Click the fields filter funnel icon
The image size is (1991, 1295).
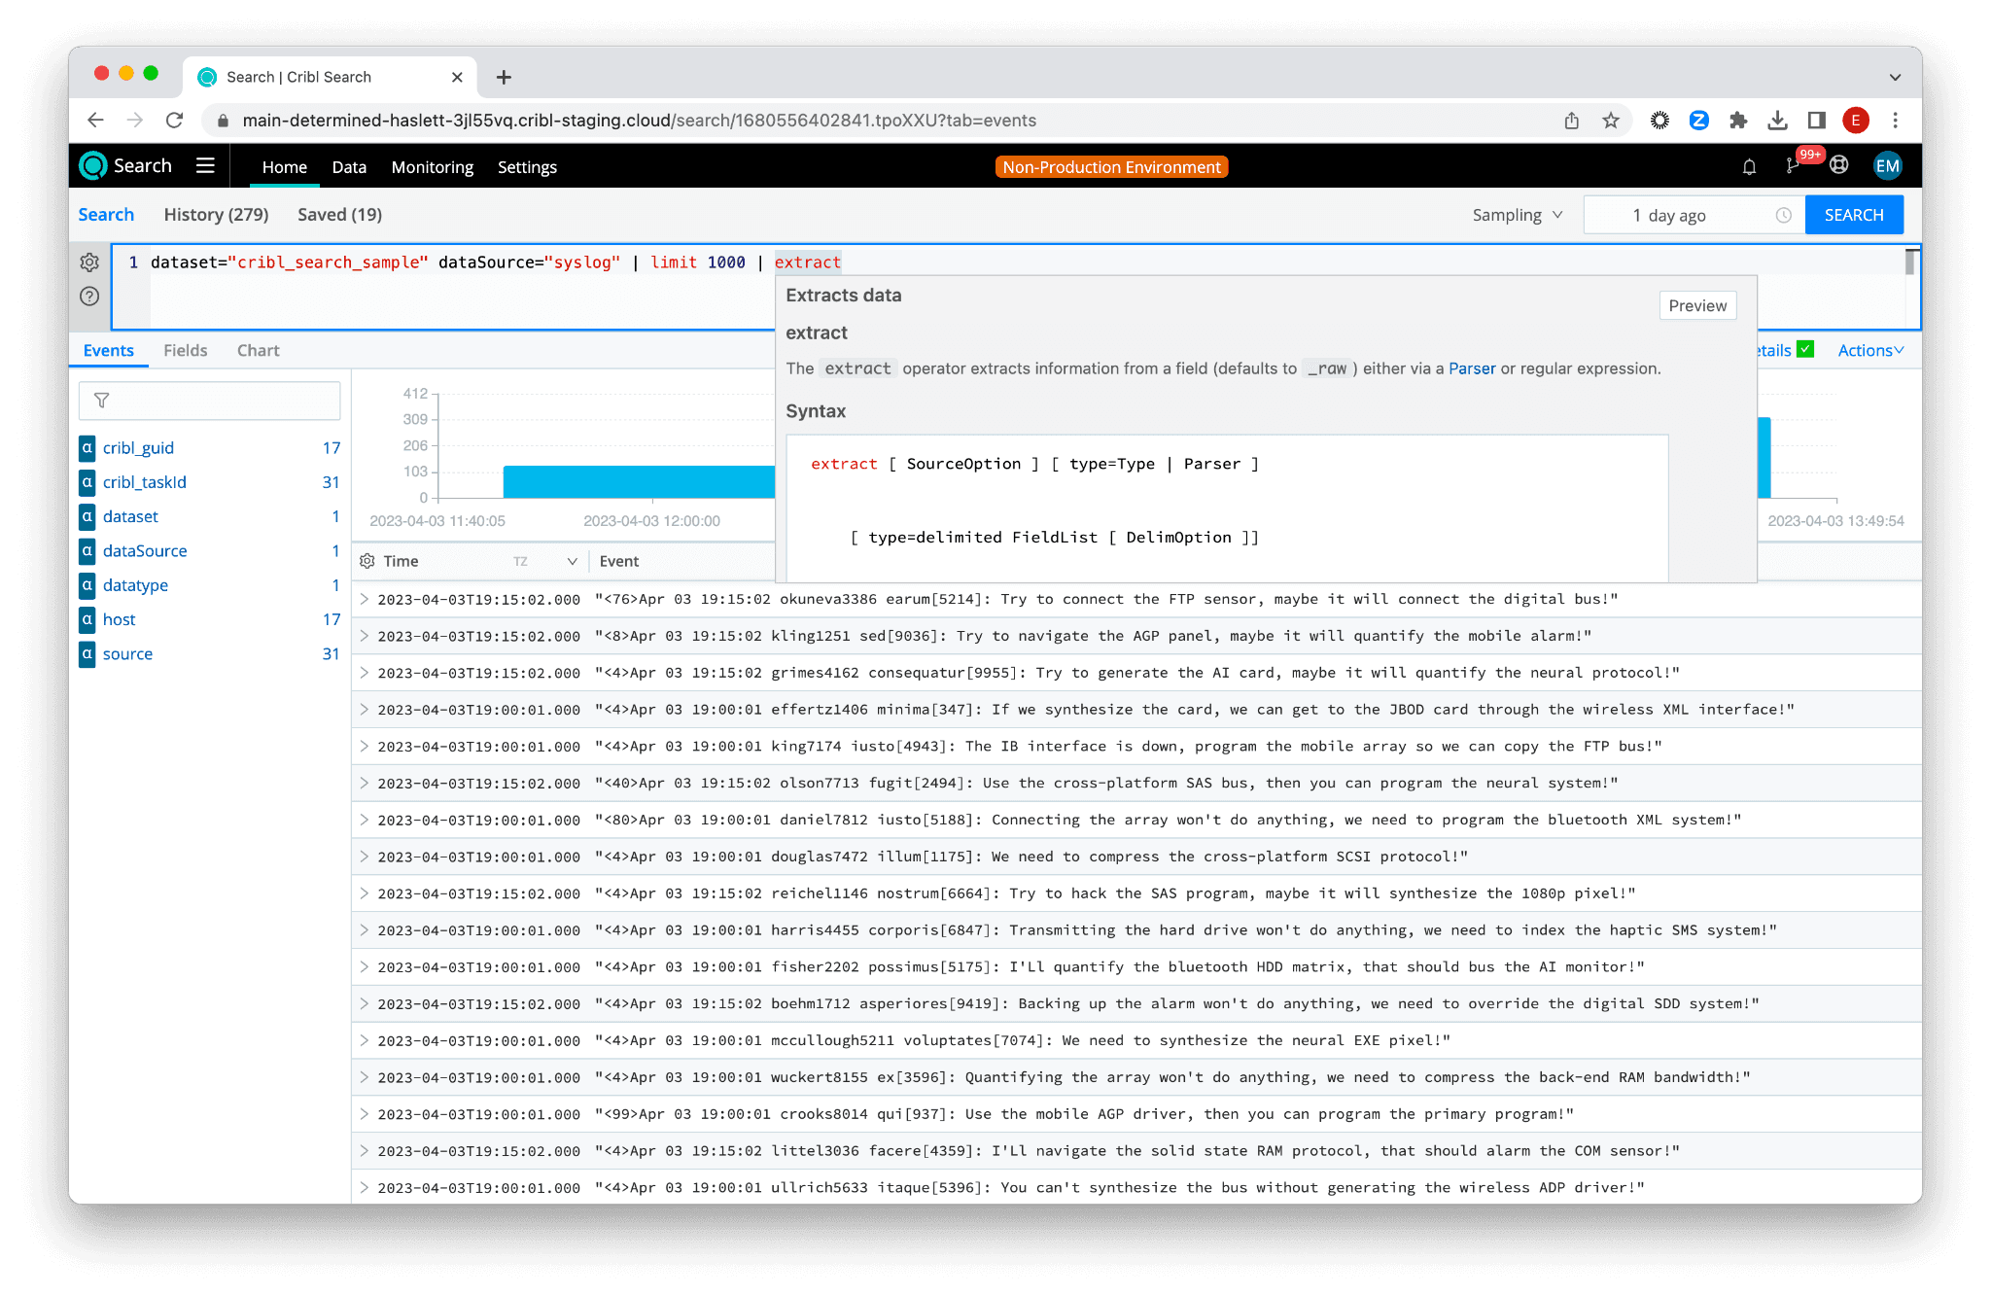(x=101, y=401)
